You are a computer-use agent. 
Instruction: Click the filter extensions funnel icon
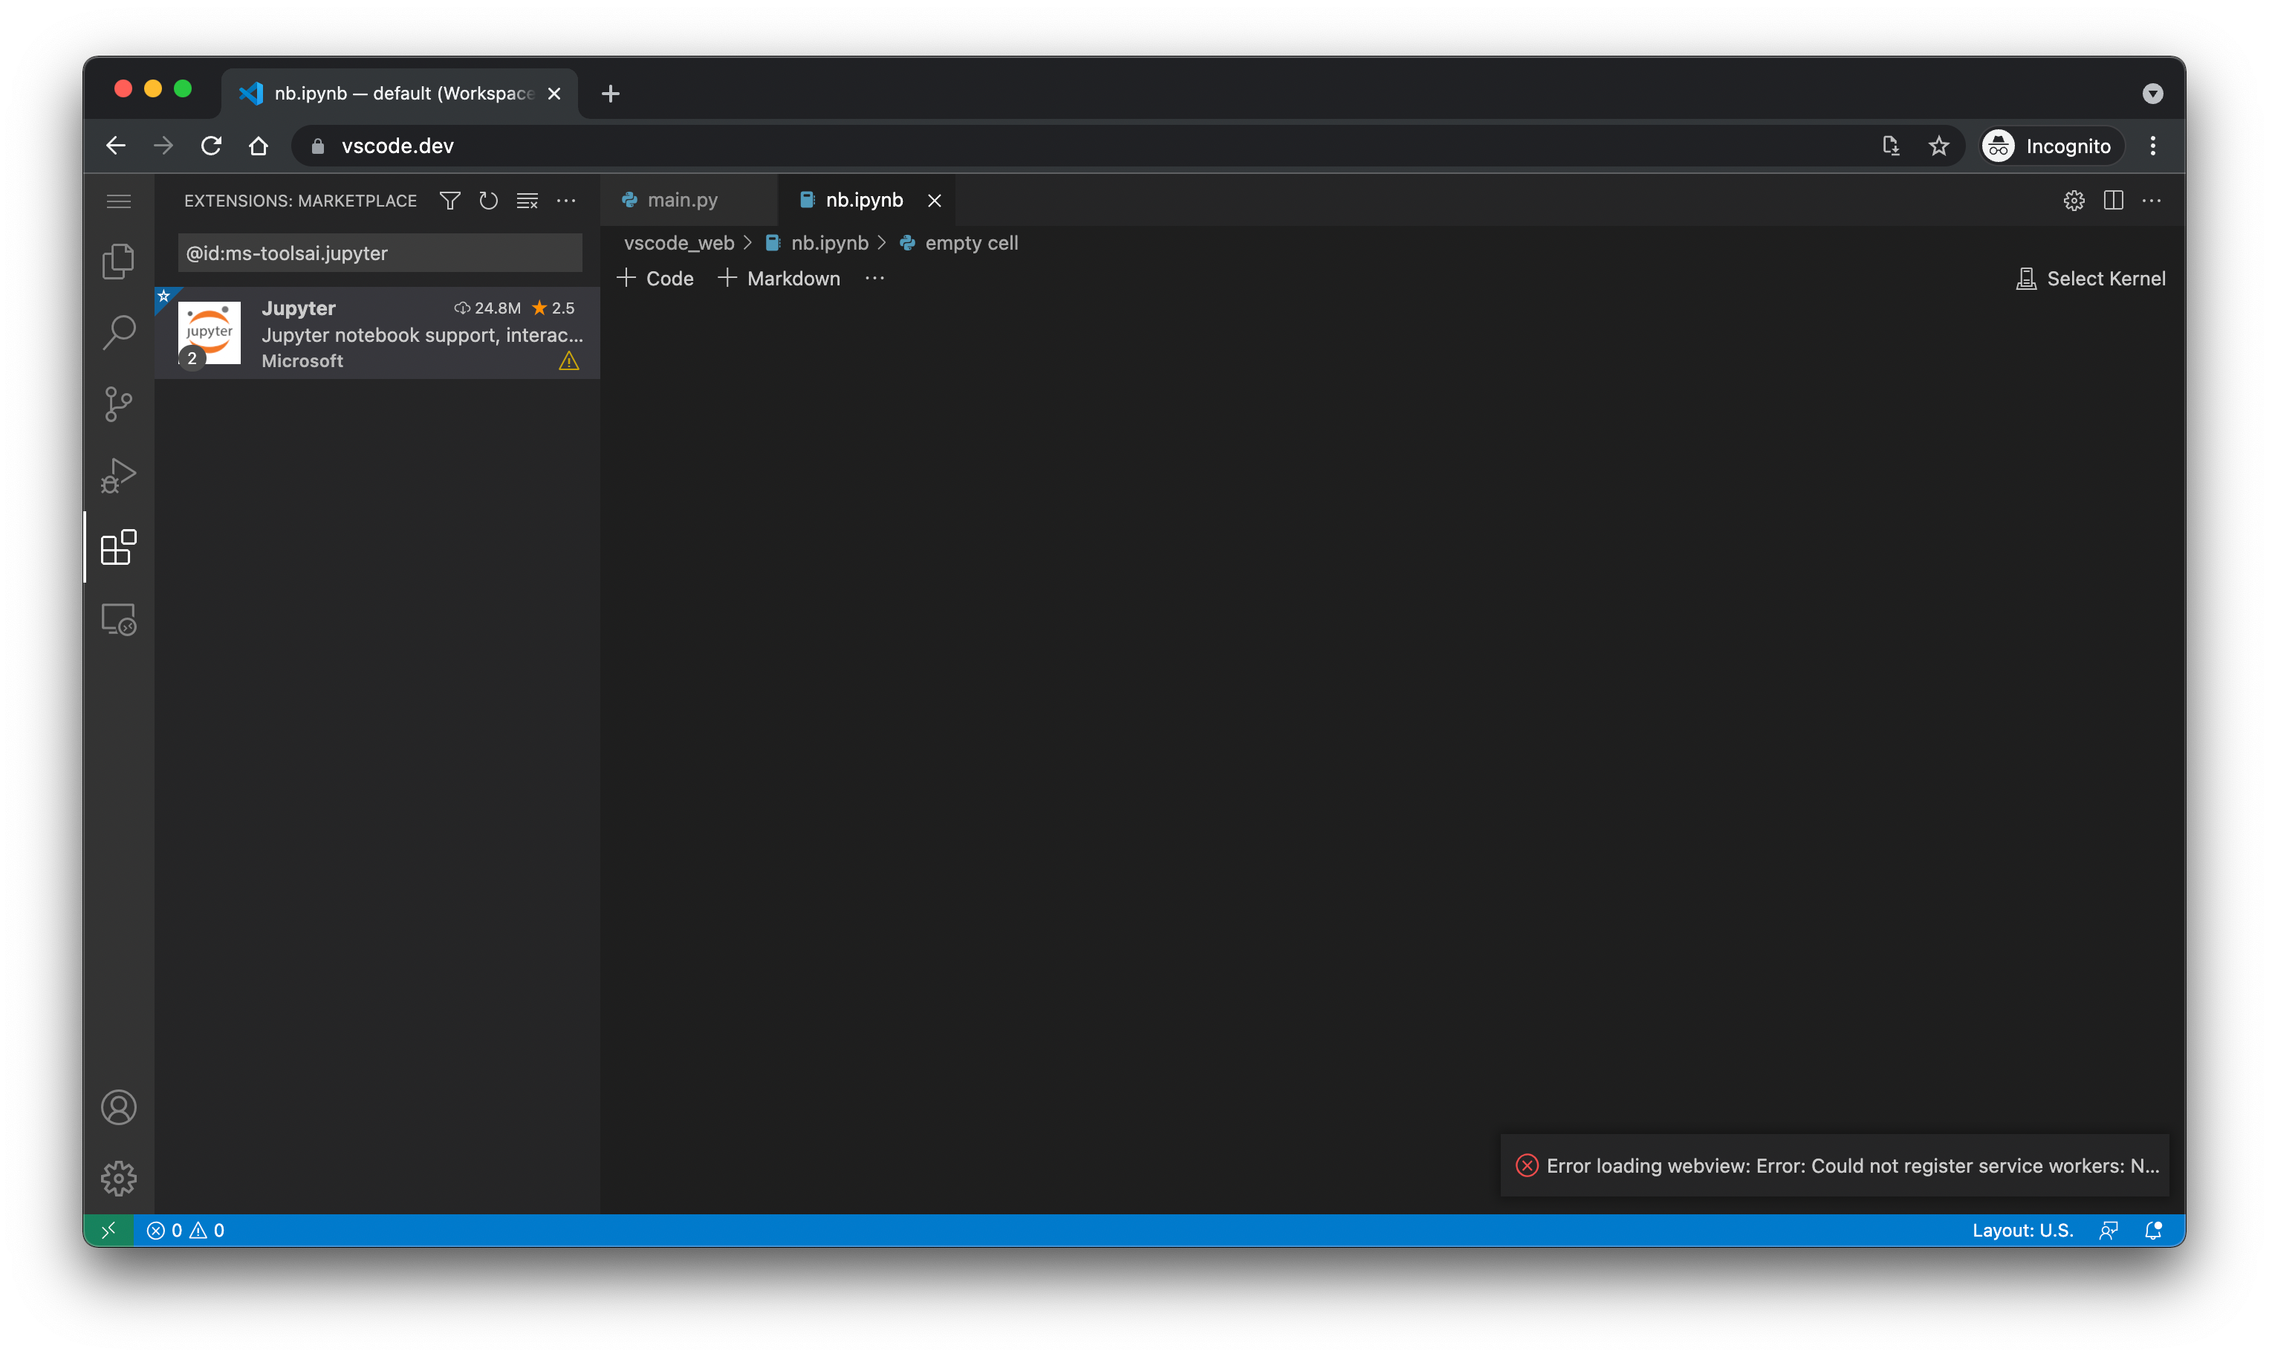click(449, 200)
